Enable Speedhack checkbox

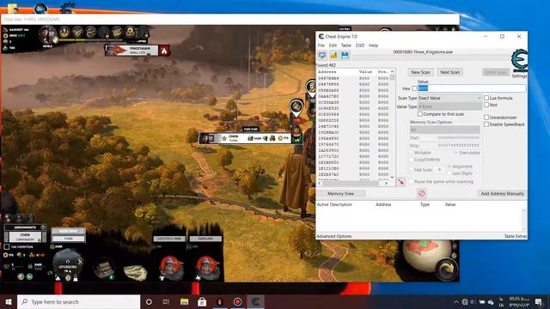486,124
